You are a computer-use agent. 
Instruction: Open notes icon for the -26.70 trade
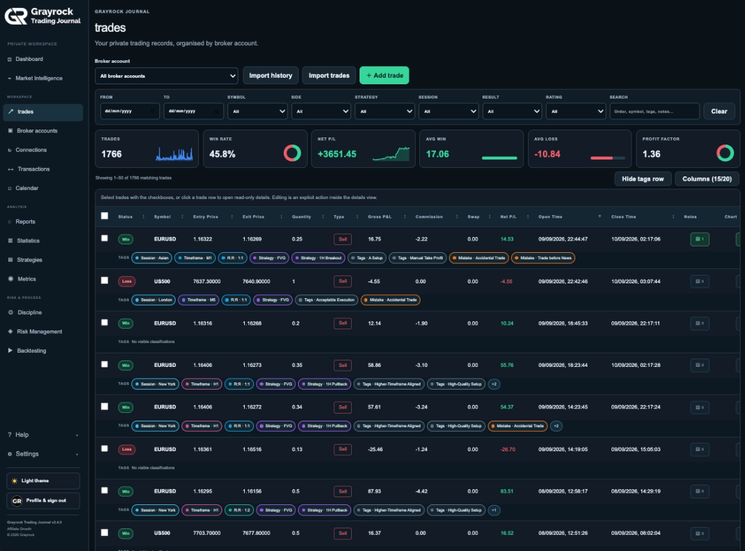click(x=700, y=449)
